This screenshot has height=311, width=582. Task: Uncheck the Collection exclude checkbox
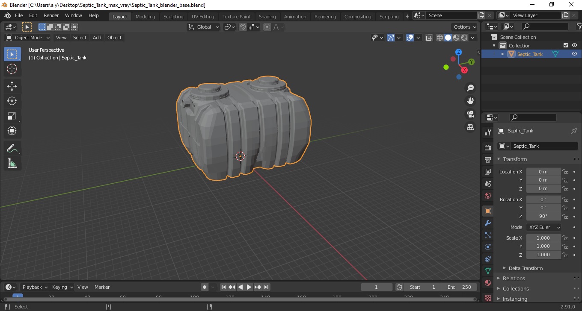pos(566,46)
